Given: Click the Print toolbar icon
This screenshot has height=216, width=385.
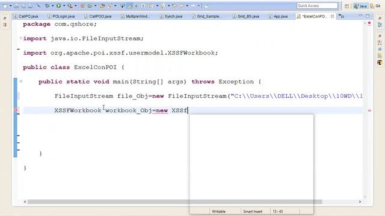Looking at the screenshot, I should click(x=31, y=6).
